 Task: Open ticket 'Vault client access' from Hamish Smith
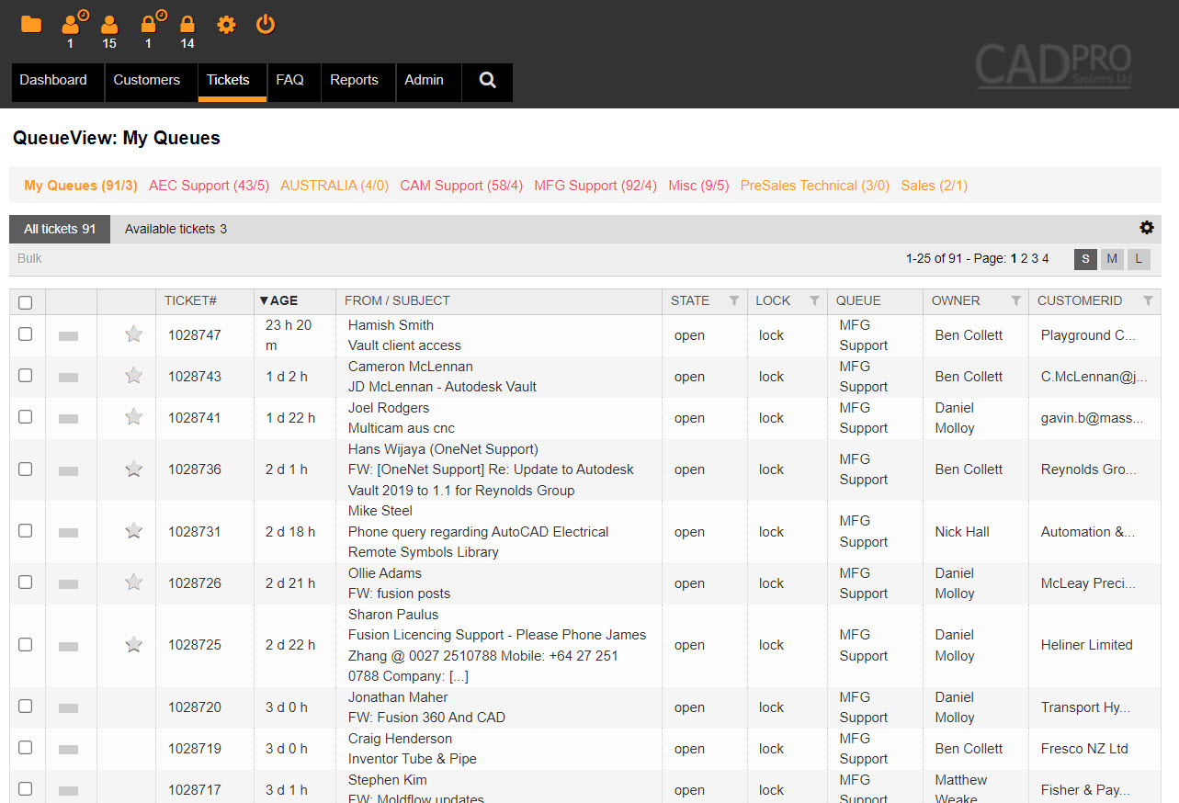[x=404, y=345]
